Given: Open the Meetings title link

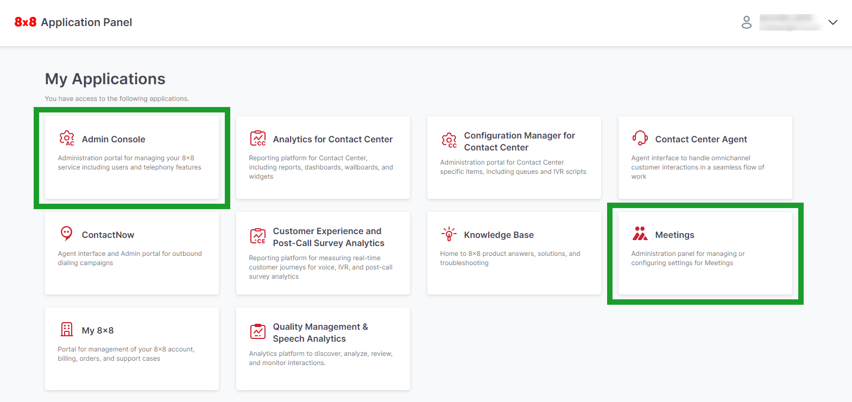Looking at the screenshot, I should 675,235.
